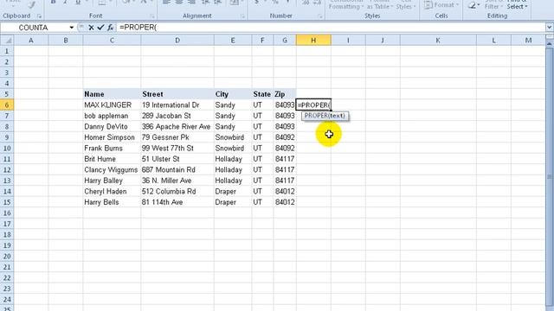Open the Format dropdown in Cells group
Screen dimensions: 554x311
tap(441, 5)
